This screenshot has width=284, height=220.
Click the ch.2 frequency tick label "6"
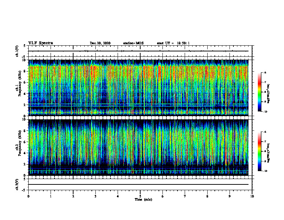25,142
